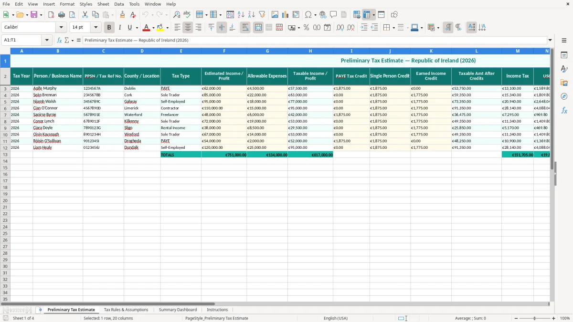The width and height of the screenshot is (573, 322).
Task: Click the Increase Indent icon
Action: 364,28
